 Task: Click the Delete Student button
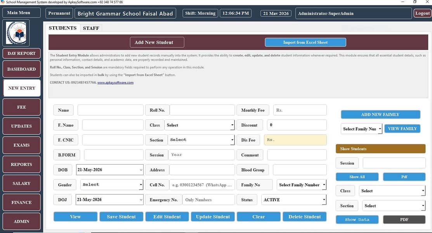(304, 217)
